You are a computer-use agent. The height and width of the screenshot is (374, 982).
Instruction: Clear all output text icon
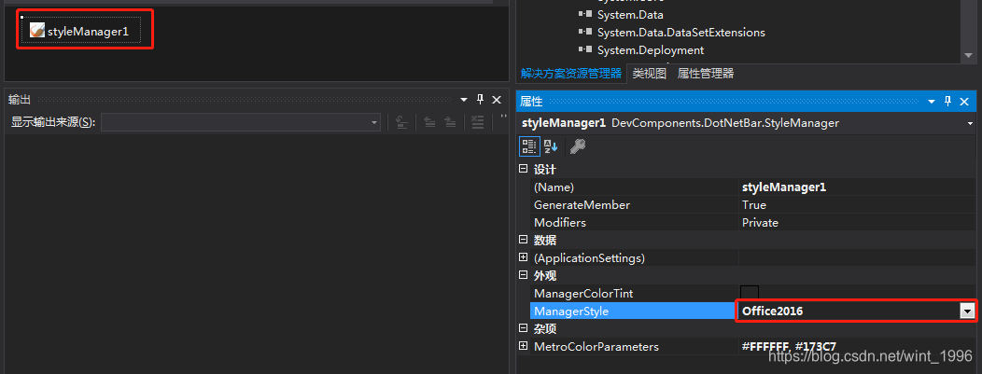click(477, 122)
